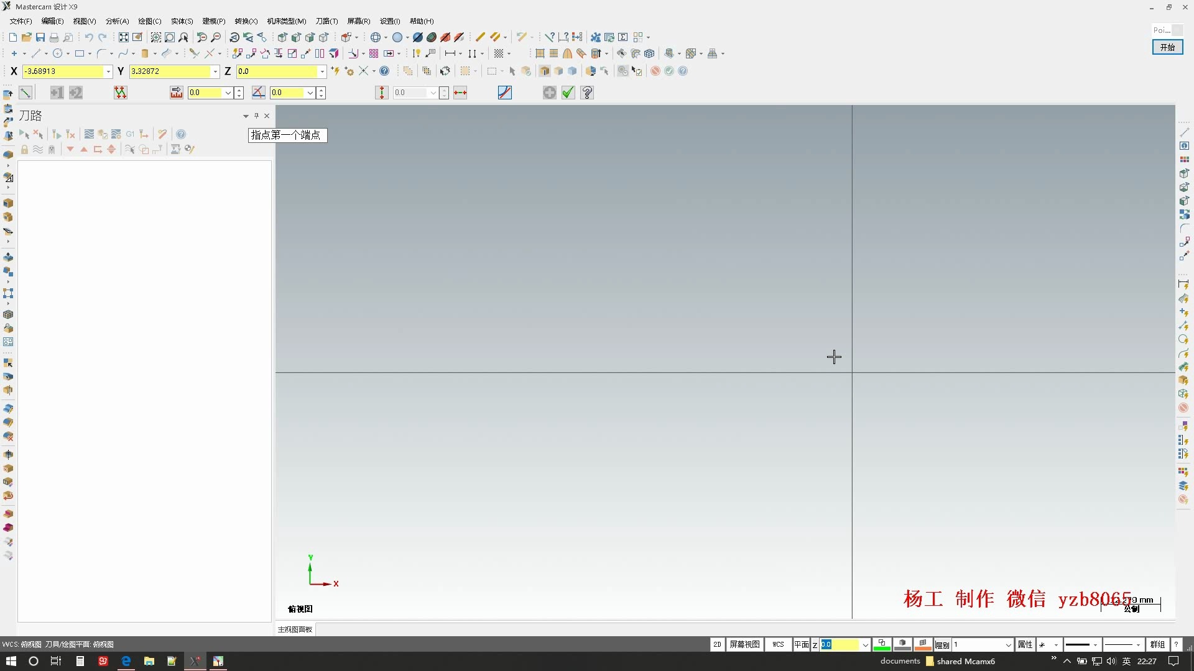Click the Undo arrow icon
Screen dimensions: 1194x671
89,37
